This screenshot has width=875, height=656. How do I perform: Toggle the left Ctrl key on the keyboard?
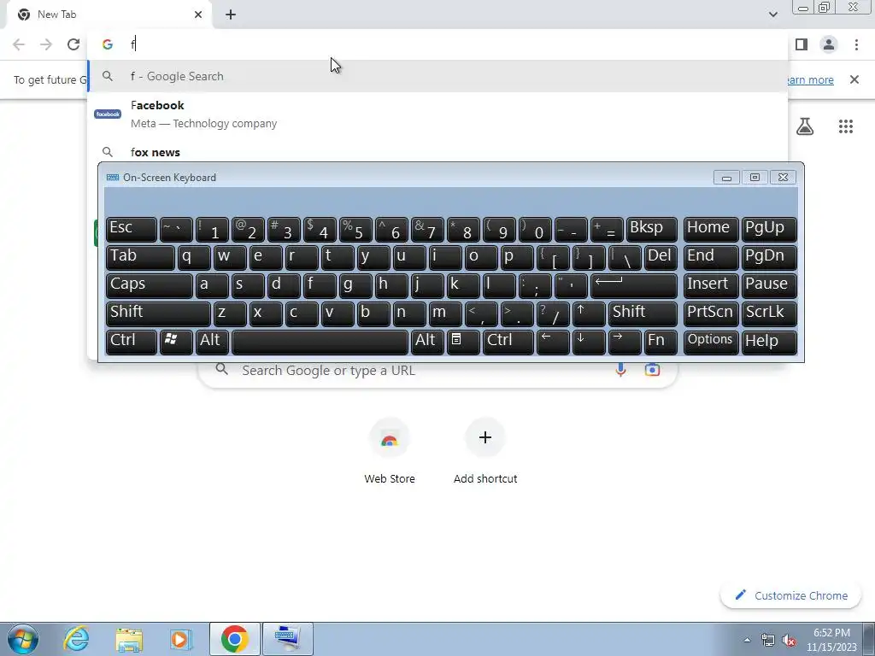[x=131, y=342]
